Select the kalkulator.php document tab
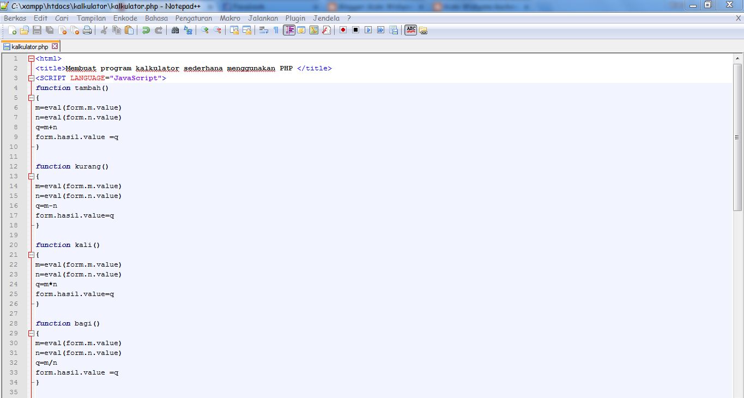The height and width of the screenshot is (398, 744). click(x=30, y=47)
